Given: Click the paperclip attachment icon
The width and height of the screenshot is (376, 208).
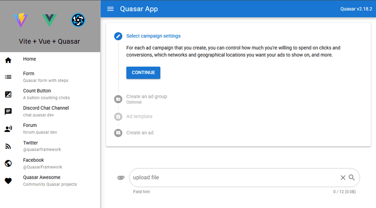Looking at the screenshot, I should [x=121, y=178].
